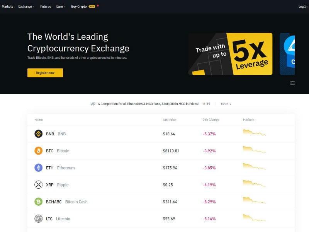The height and width of the screenshot is (232, 309).
Task: Click the partially visible blue promo banner
Action: click(287, 54)
